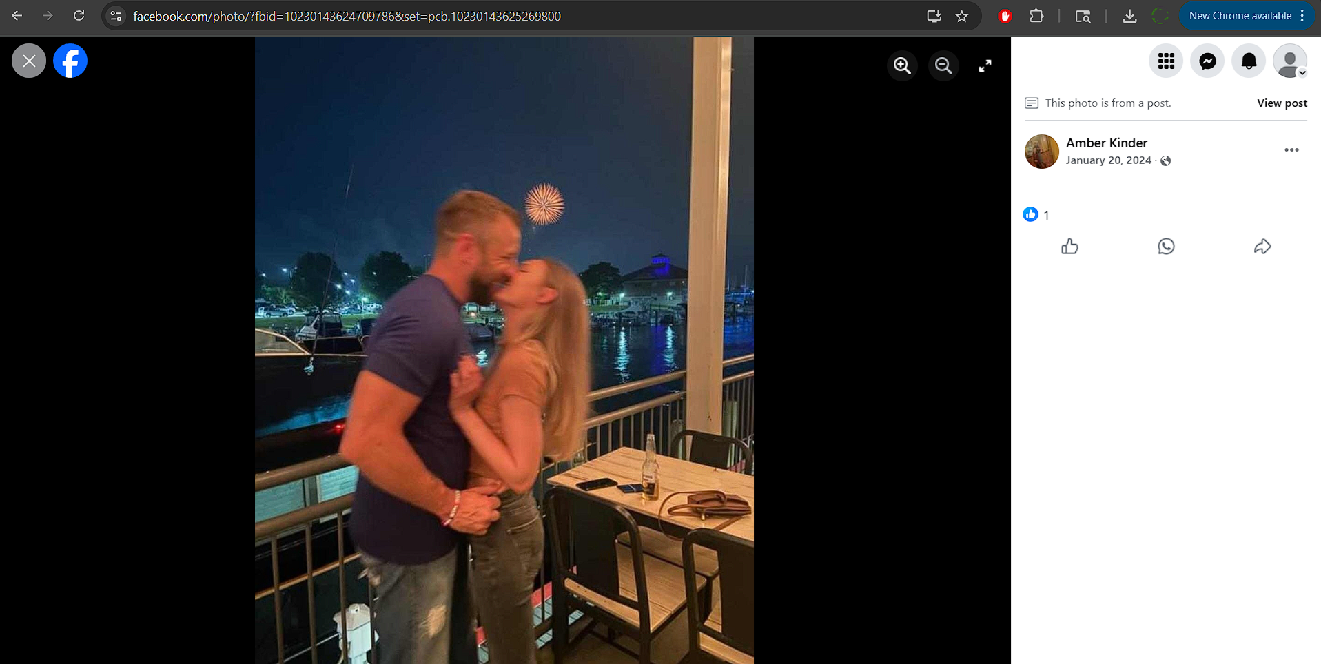Open Amber Kinder's profile name
Screen dimensions: 1321x664
[1106, 143]
